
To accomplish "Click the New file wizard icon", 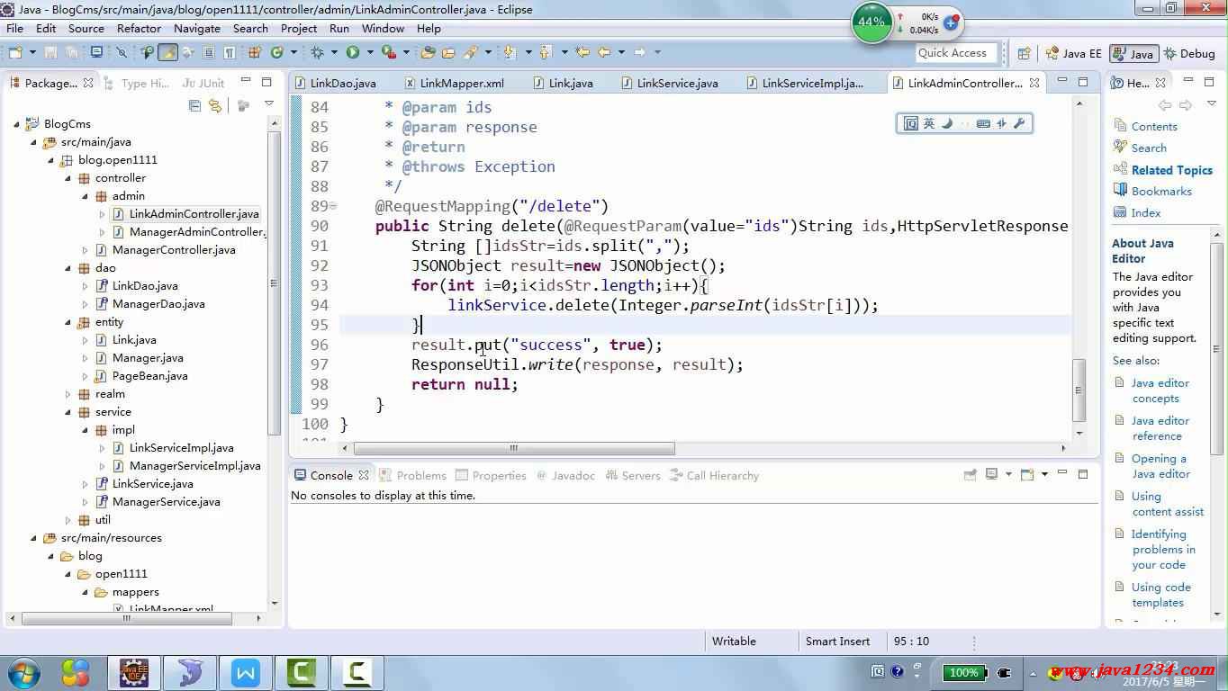I will [15, 53].
